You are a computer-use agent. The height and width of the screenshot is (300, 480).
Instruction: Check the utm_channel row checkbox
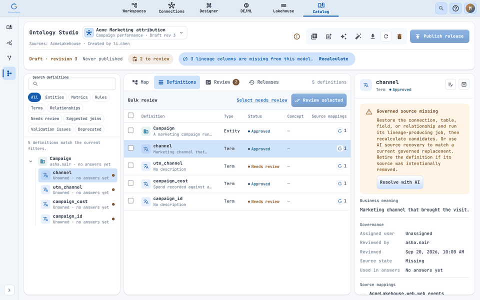pyautogui.click(x=130, y=165)
